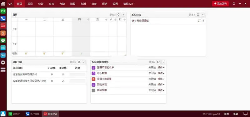Viewport: 250px width, 117px height.
Task: Click attendance marker under 三 column
Action: coord(63,53)
